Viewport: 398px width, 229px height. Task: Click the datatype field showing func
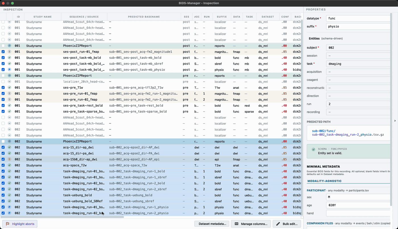pyautogui.click(x=358, y=18)
